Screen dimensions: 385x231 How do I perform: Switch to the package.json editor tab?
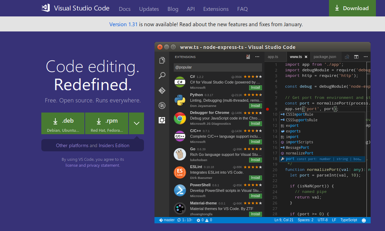[325, 57]
